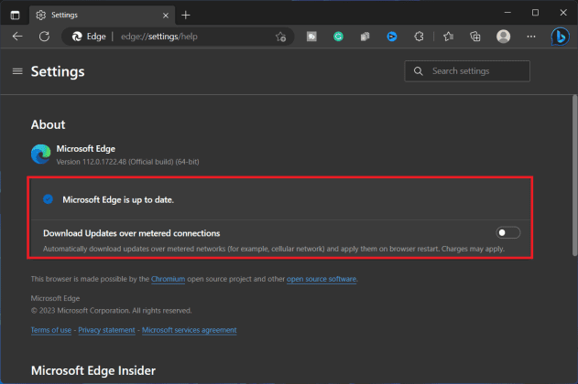The width and height of the screenshot is (578, 384).
Task: Click the Grammarly extension icon
Action: (x=338, y=37)
